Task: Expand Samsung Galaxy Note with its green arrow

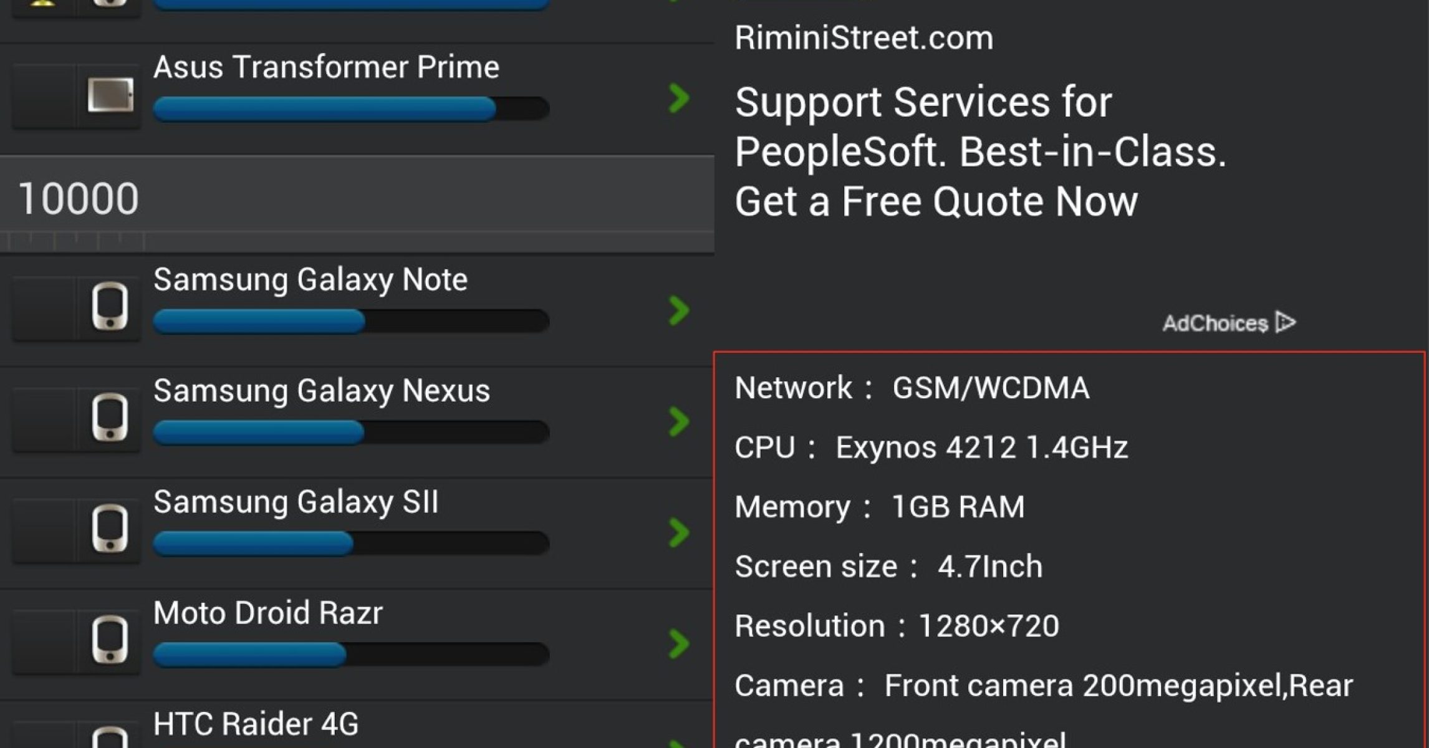Action: pos(679,310)
